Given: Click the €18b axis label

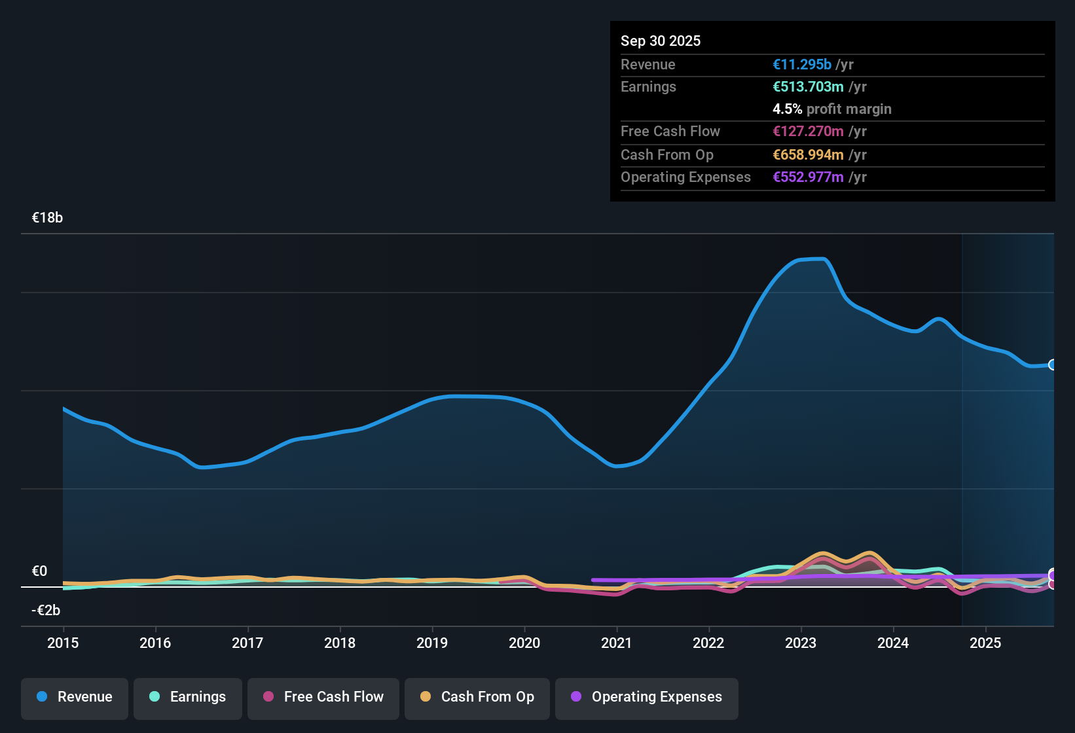Looking at the screenshot, I should pos(47,217).
